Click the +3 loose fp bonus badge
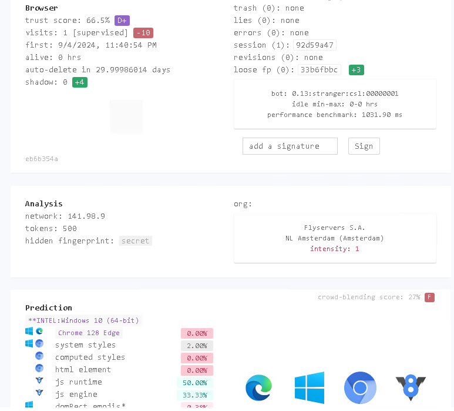The height and width of the screenshot is (411, 454). tap(356, 70)
